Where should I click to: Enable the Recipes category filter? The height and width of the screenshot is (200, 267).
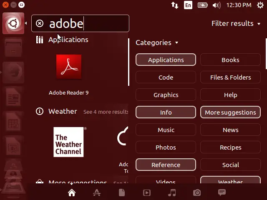pos(230,147)
